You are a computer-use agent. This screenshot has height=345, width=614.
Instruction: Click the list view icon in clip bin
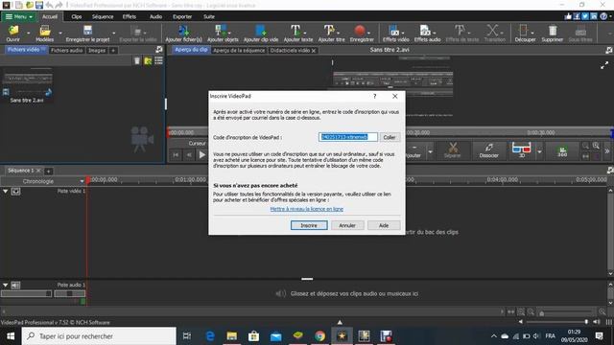click(x=158, y=60)
